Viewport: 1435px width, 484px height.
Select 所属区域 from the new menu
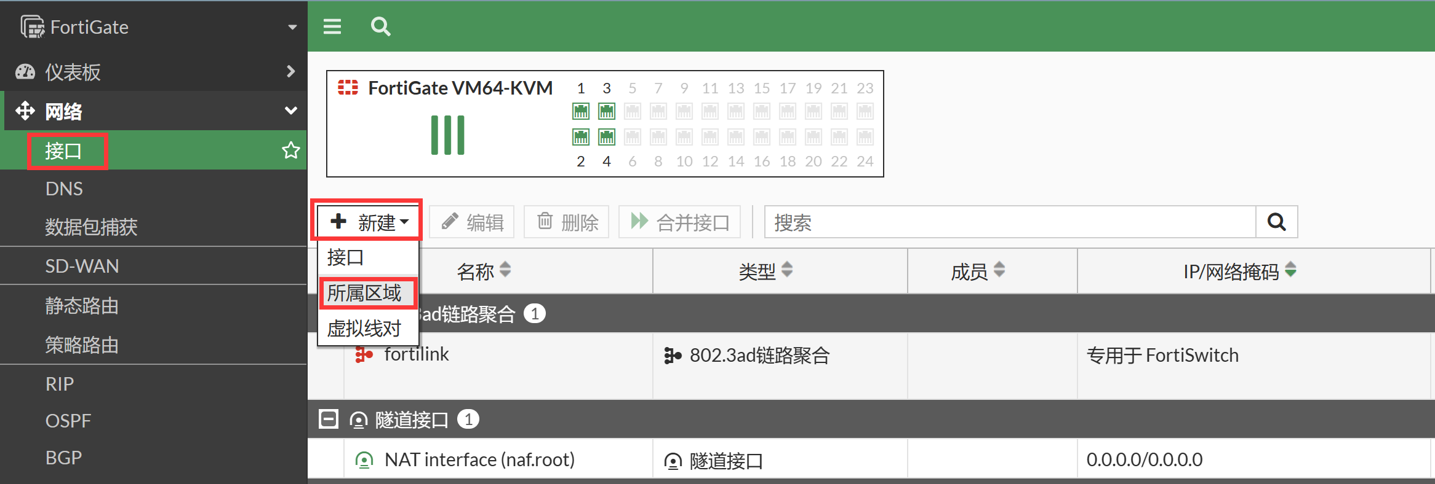point(364,293)
